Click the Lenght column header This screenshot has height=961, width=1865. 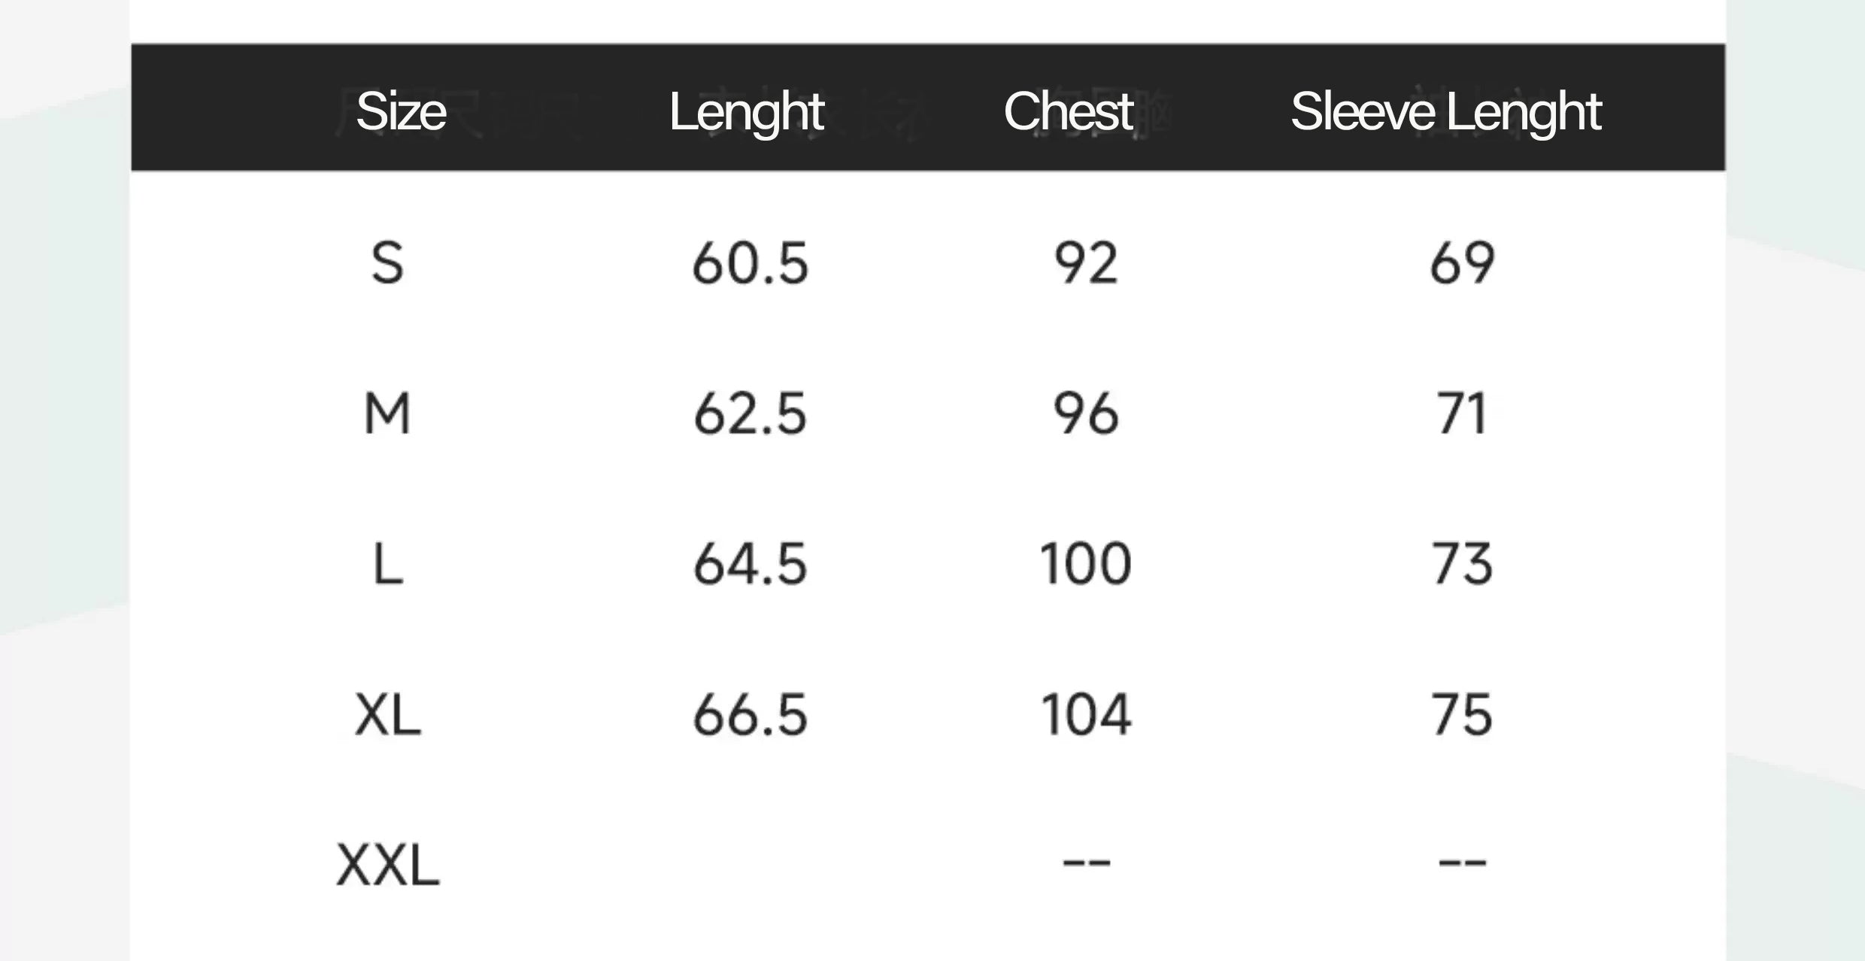click(x=746, y=111)
